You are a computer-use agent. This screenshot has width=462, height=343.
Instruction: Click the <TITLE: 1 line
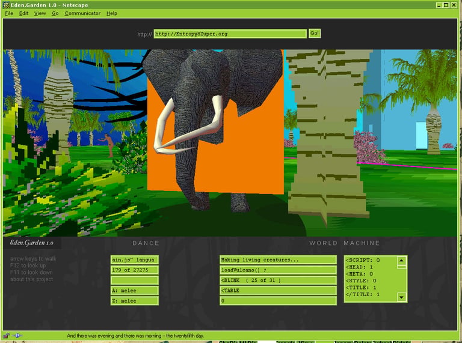point(361,287)
